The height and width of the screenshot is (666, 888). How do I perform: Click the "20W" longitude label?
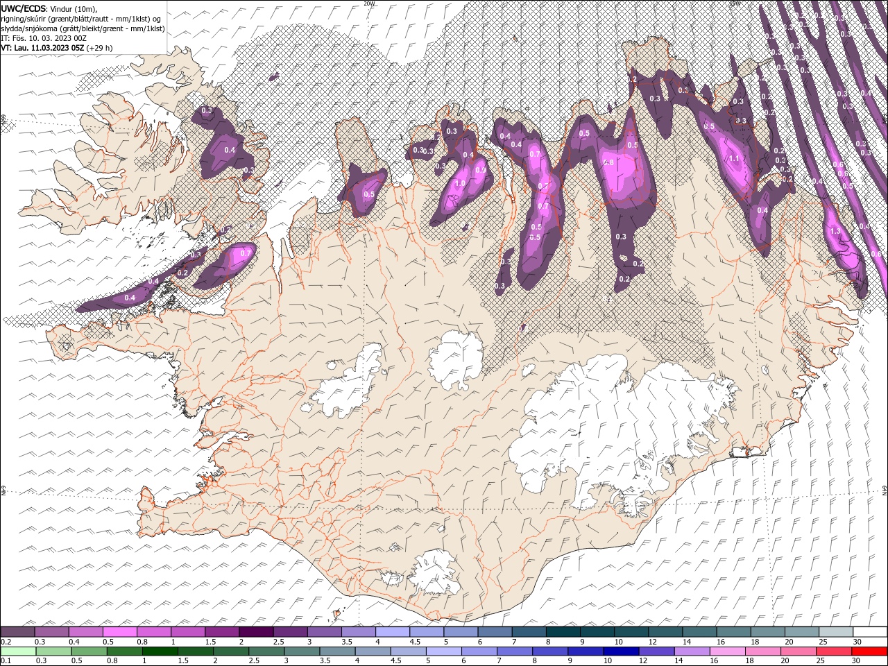click(x=369, y=3)
